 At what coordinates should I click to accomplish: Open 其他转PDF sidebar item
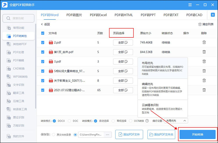[19, 44]
